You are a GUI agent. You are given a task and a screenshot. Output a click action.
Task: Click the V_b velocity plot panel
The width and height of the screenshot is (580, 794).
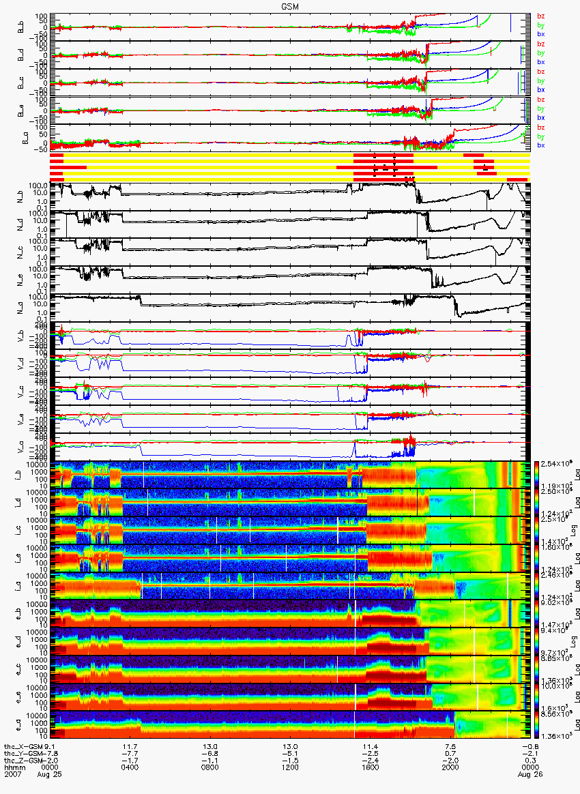tap(290, 336)
